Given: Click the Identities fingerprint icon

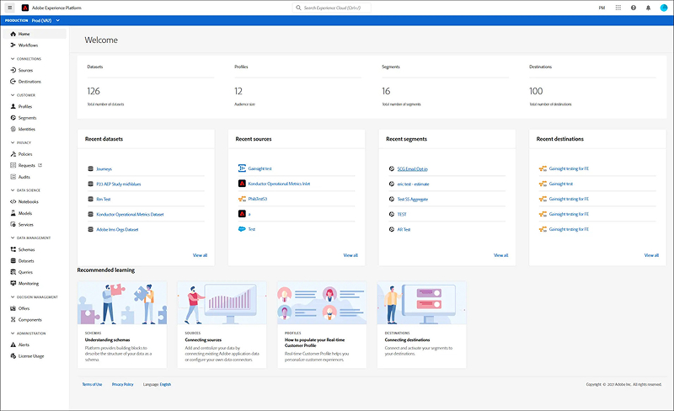Looking at the screenshot, I should click(x=13, y=129).
